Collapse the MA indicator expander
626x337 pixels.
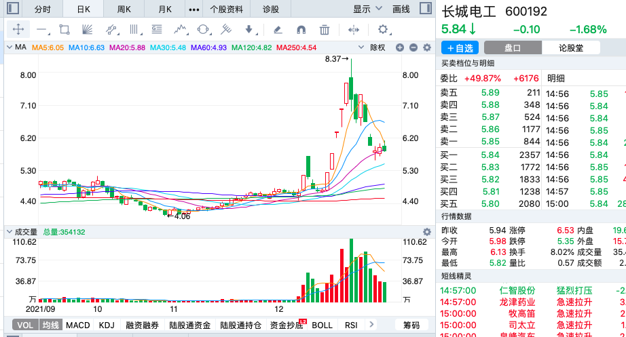[10, 47]
